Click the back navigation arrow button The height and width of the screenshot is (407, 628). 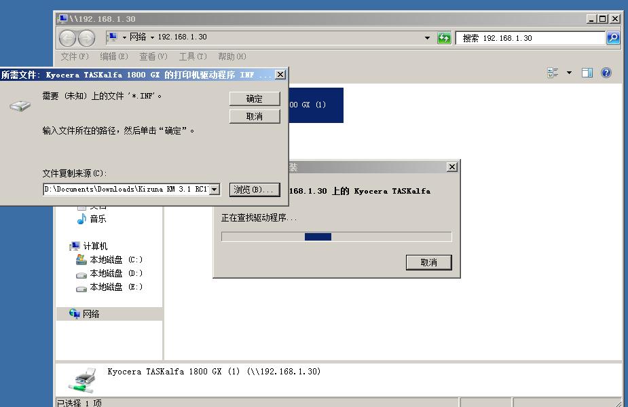coord(67,37)
